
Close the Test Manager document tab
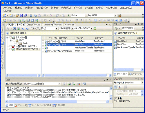110,25
